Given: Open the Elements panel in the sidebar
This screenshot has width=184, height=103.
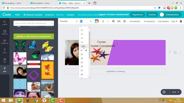Looking at the screenshot, I should [5, 41].
